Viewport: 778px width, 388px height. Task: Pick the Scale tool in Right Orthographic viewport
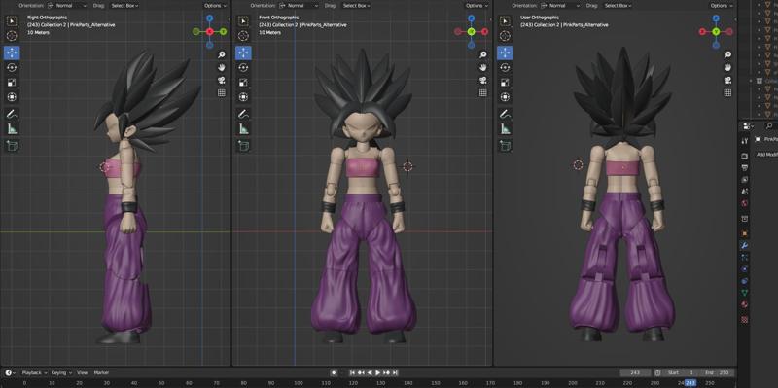[12, 83]
